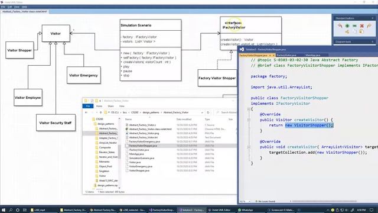Open the View ribbon tab in File Explorer

pyautogui.click(x=122, y=106)
